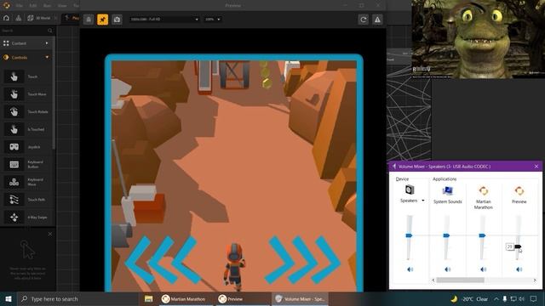Viewport: 545px width, 306px height.
Task: Click the lizard character webcam thumbnail
Action: coord(479,39)
